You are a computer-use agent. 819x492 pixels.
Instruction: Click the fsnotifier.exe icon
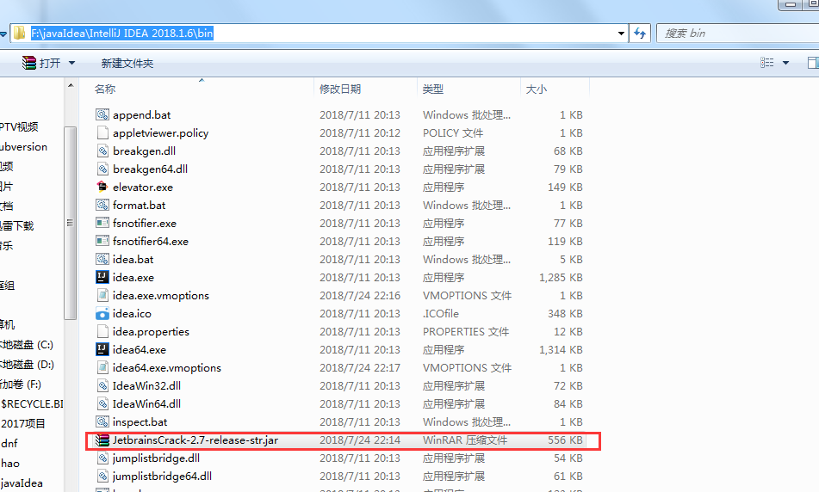click(x=102, y=223)
